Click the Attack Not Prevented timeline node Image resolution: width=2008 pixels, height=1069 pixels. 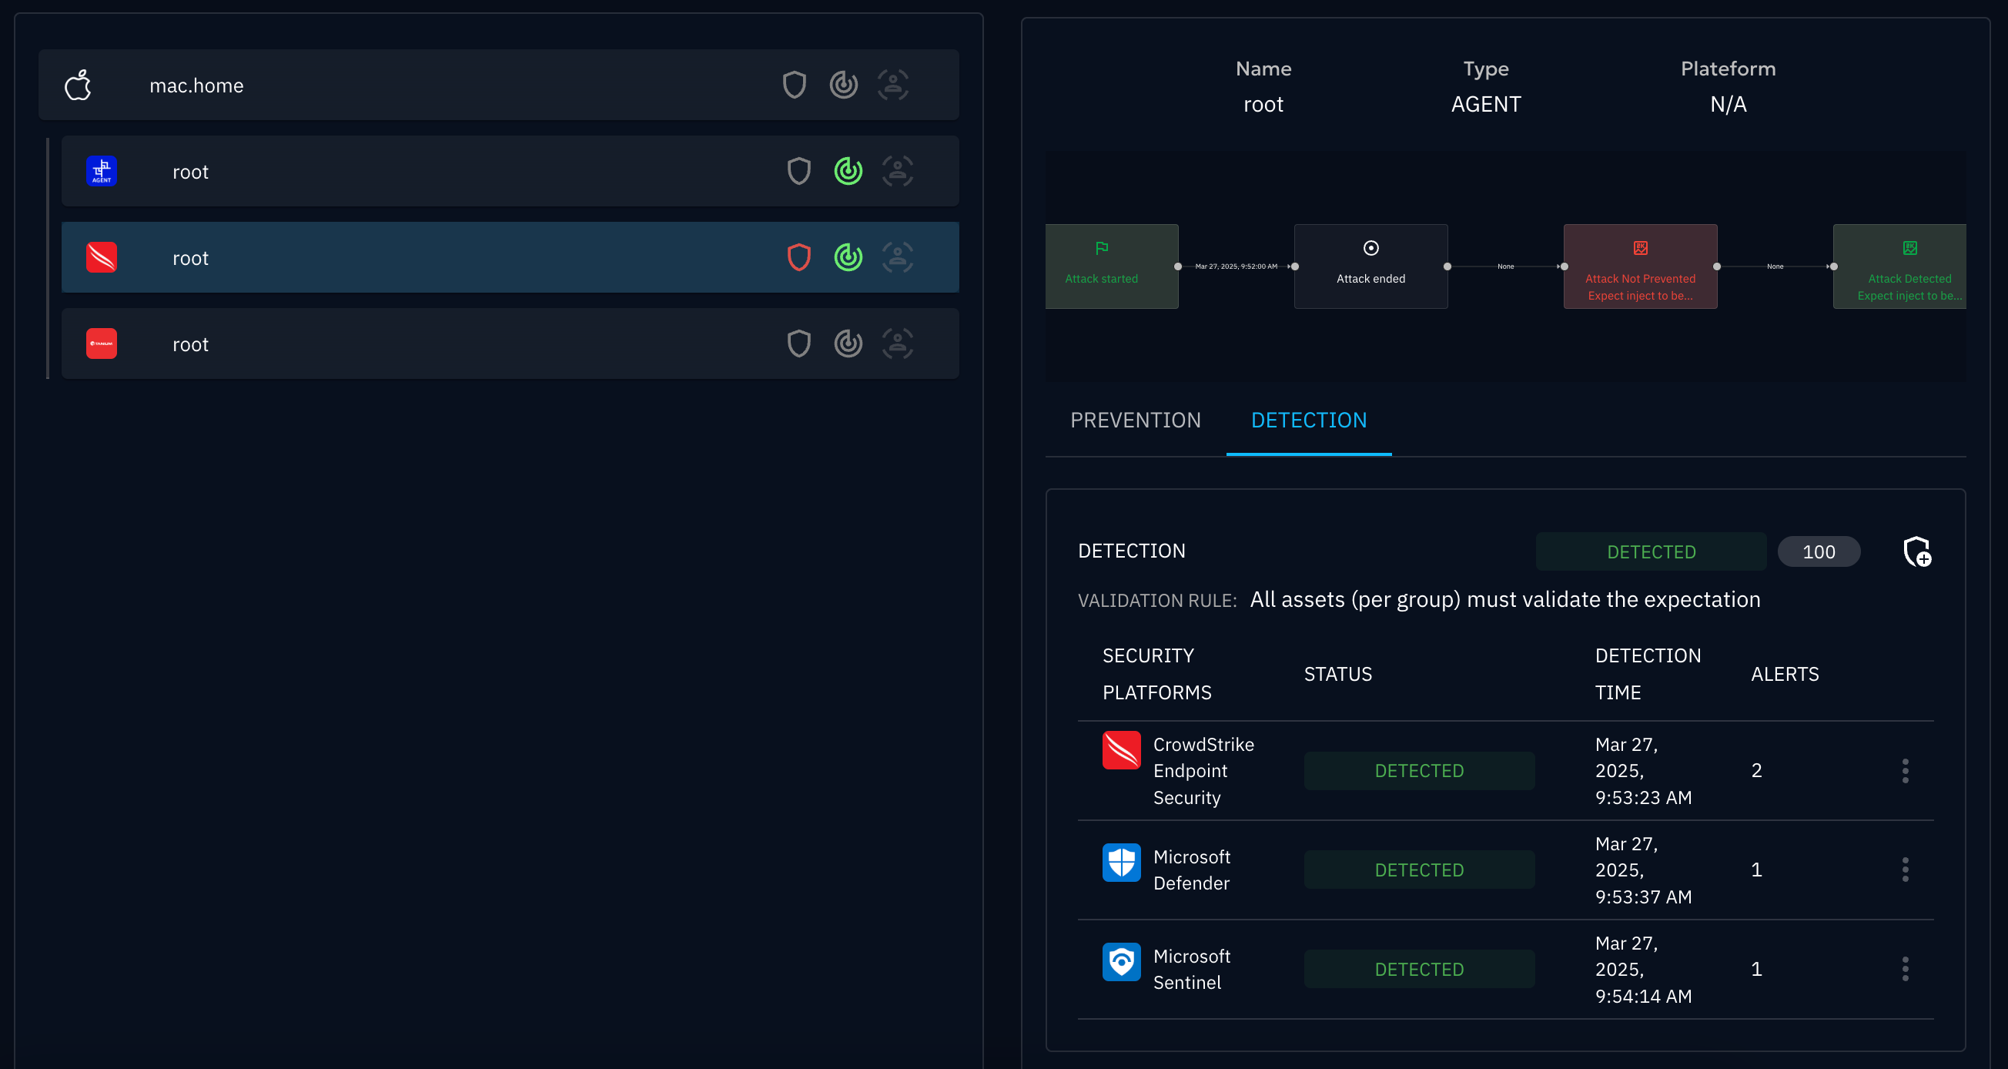[x=1639, y=266]
